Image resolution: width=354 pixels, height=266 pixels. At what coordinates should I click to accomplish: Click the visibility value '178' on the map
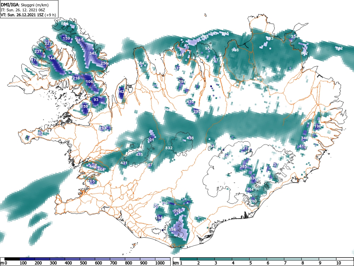pos(35,60)
